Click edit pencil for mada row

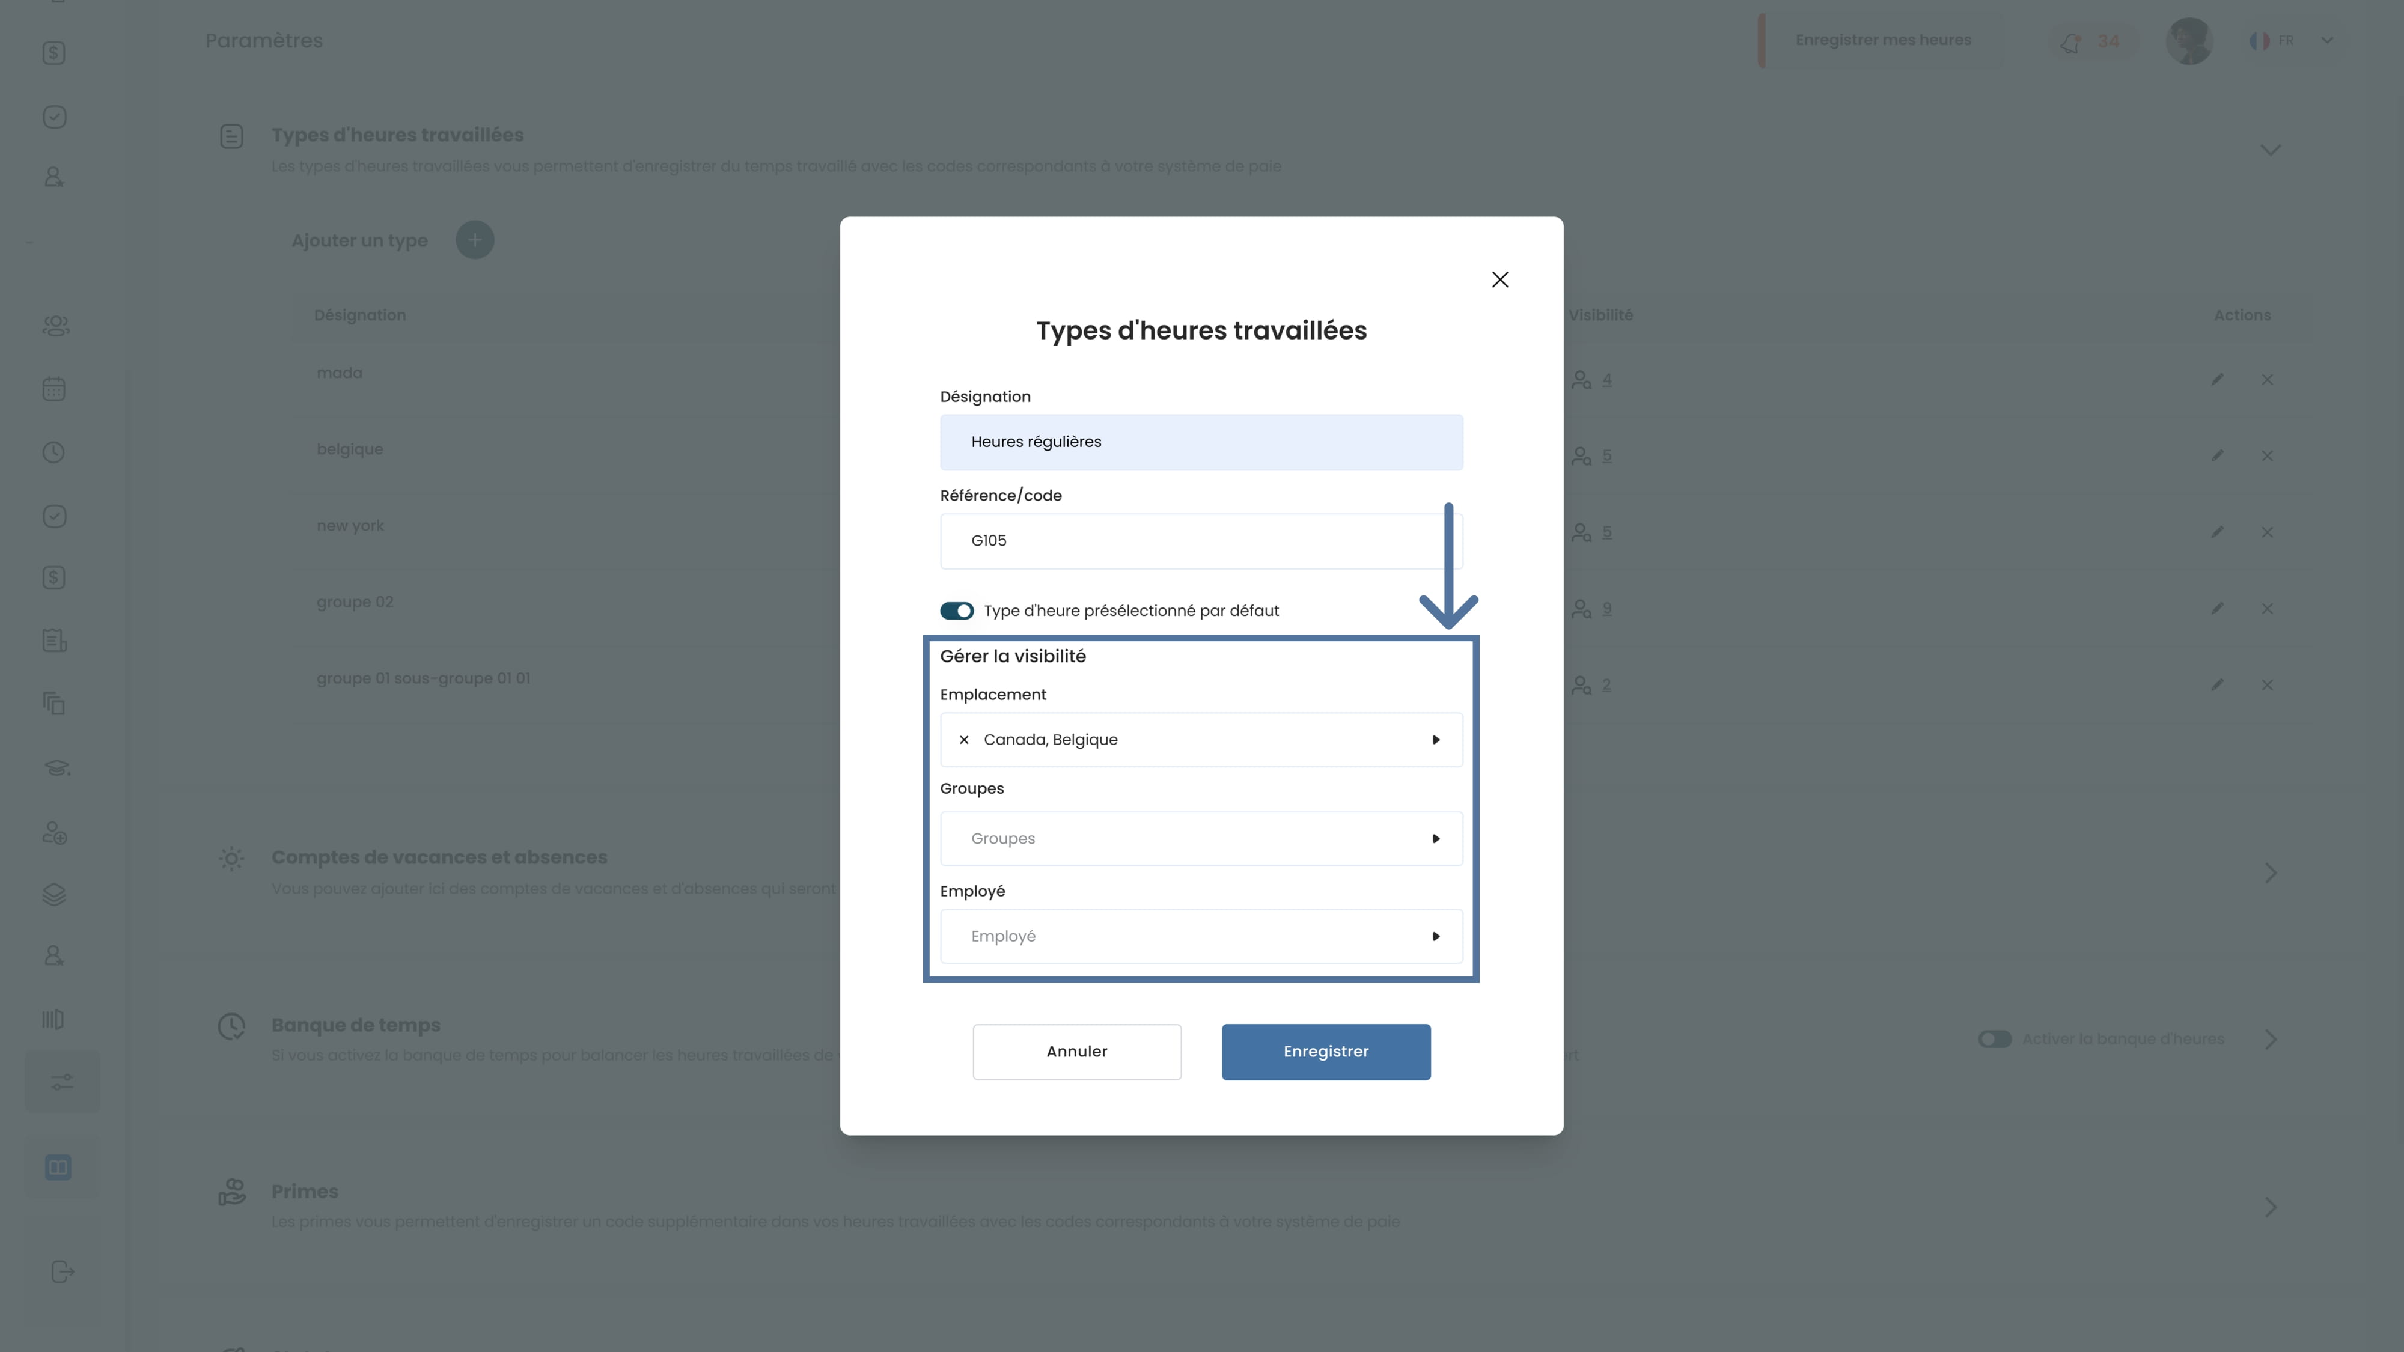[x=2217, y=380]
